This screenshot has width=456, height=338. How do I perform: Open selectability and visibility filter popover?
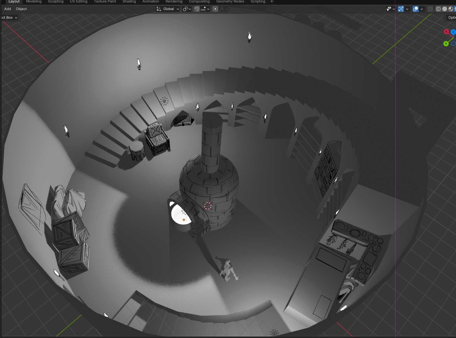point(390,9)
